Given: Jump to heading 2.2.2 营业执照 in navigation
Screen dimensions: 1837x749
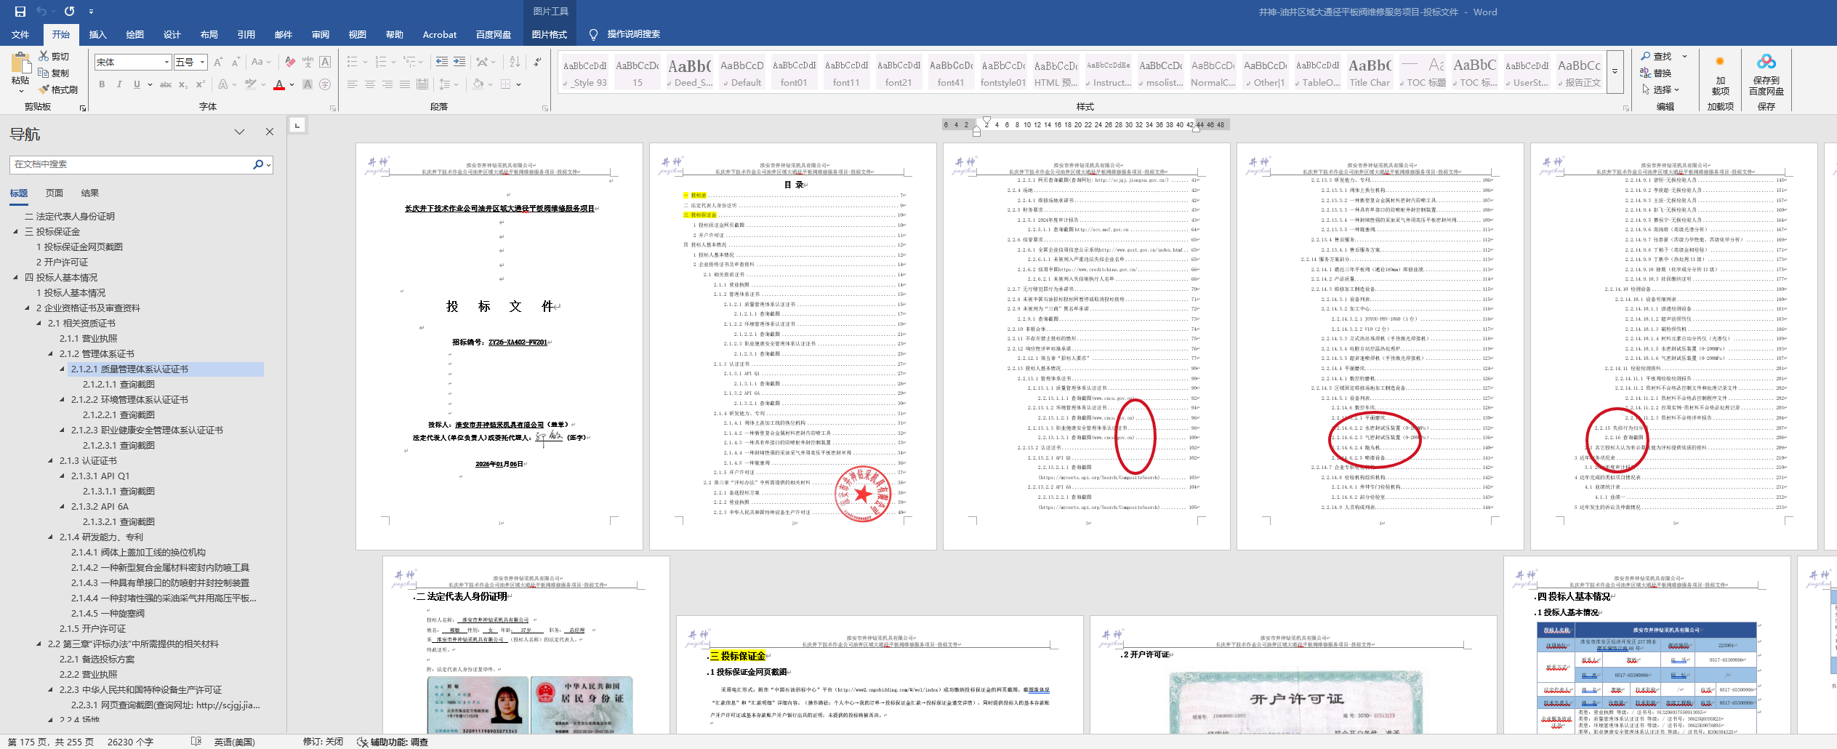Looking at the screenshot, I should 88,675.
